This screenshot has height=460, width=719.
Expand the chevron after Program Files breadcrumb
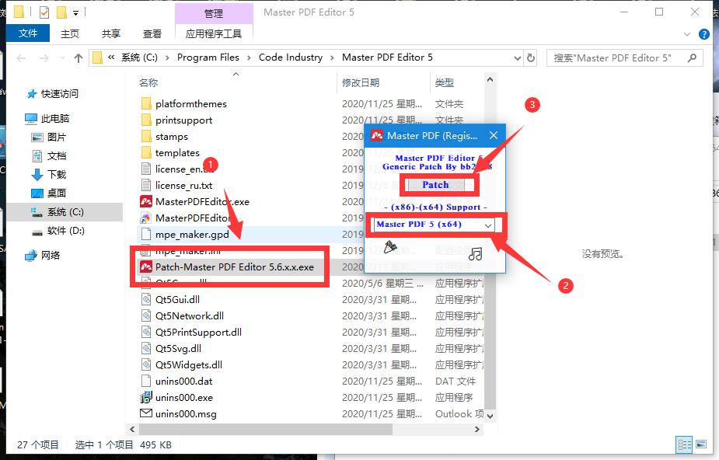point(249,57)
